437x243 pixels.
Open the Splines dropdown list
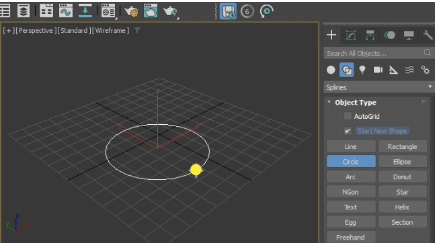point(379,87)
